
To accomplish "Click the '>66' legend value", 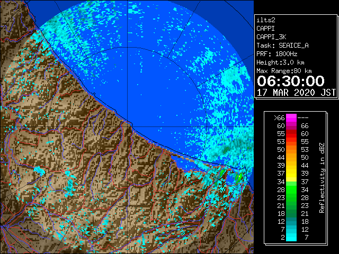I will pos(279,118).
